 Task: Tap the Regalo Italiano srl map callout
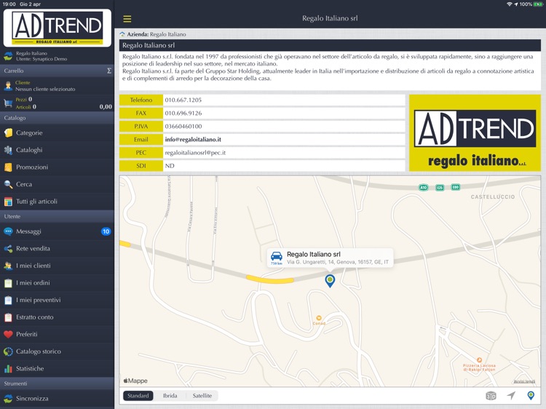[330, 258]
